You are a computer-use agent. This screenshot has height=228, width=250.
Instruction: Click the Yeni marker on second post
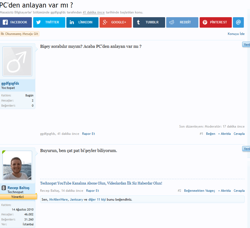[x=246, y=149]
